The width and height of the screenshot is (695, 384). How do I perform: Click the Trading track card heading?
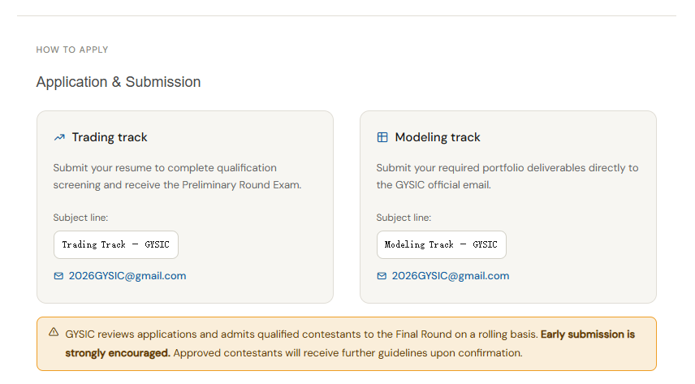(110, 137)
